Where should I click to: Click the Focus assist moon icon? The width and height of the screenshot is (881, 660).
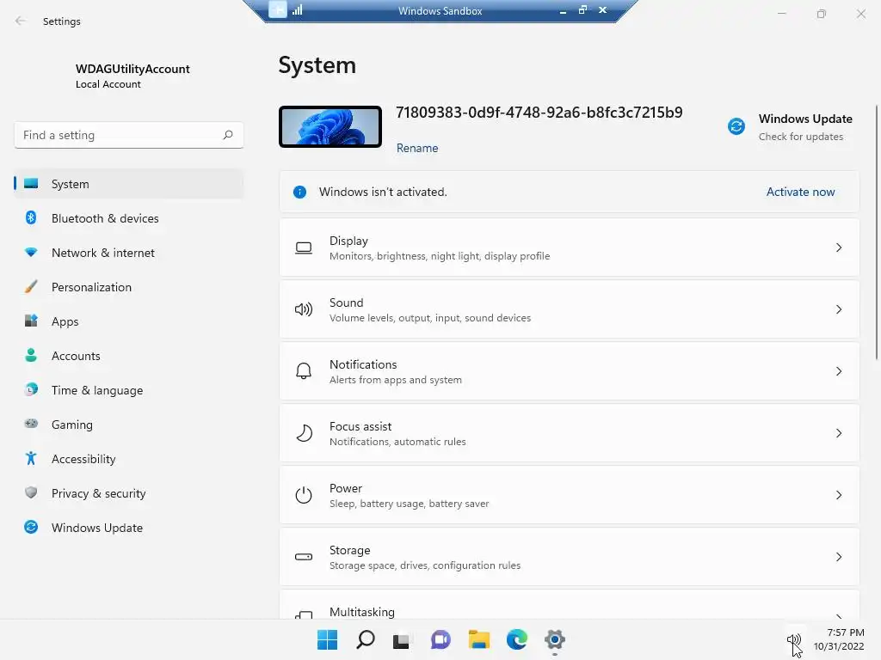[304, 433]
